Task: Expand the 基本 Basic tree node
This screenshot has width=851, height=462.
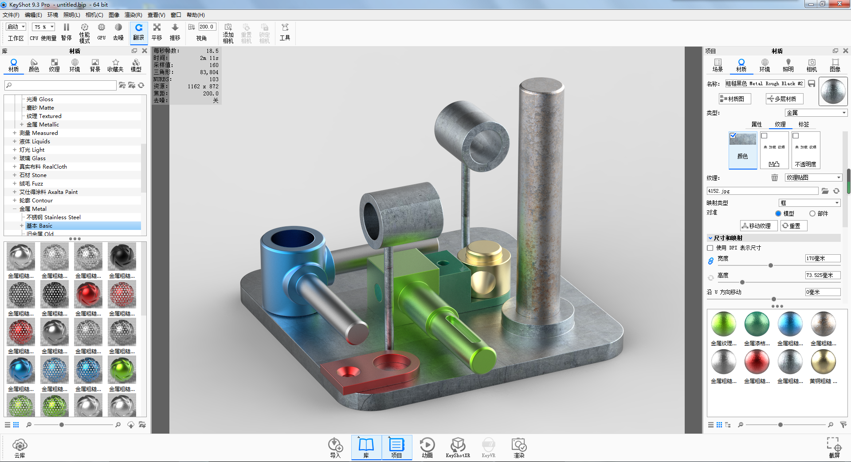Action: [x=22, y=225]
